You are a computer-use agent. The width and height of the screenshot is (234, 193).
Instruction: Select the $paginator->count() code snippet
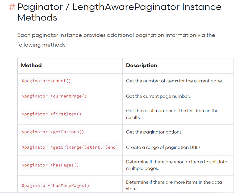coord(46,81)
